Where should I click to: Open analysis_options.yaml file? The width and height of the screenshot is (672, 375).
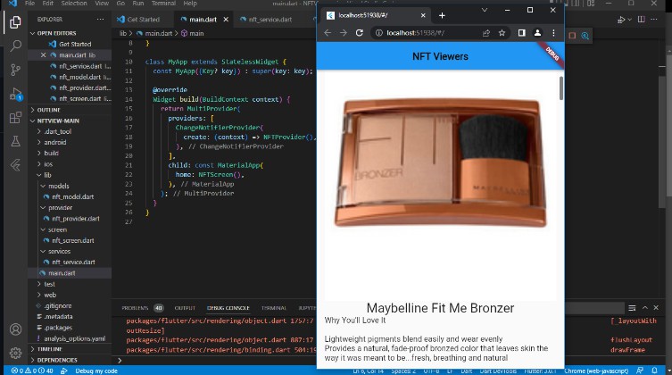pyautogui.click(x=75, y=338)
